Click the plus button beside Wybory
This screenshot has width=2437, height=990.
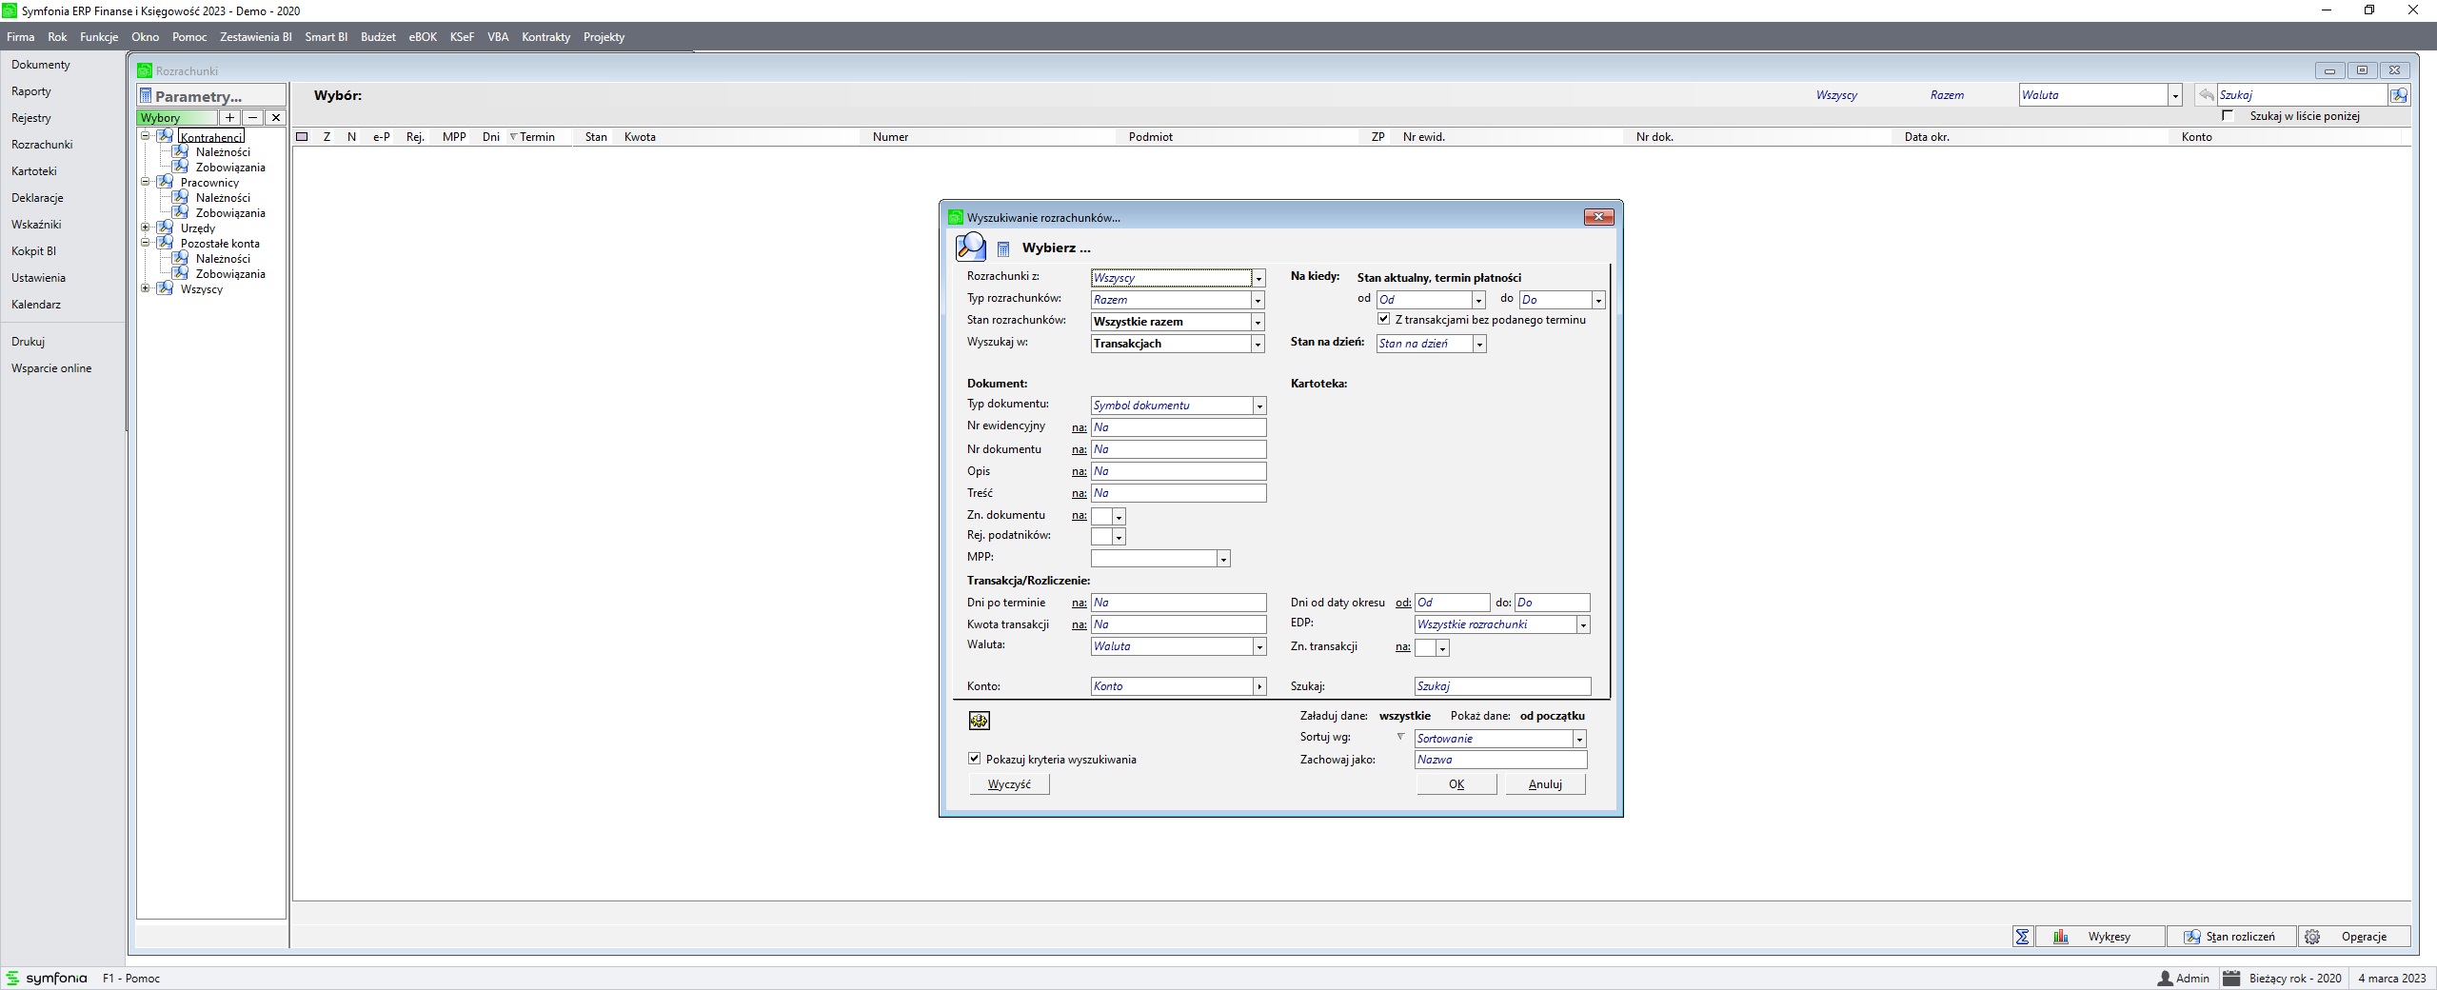(x=229, y=118)
